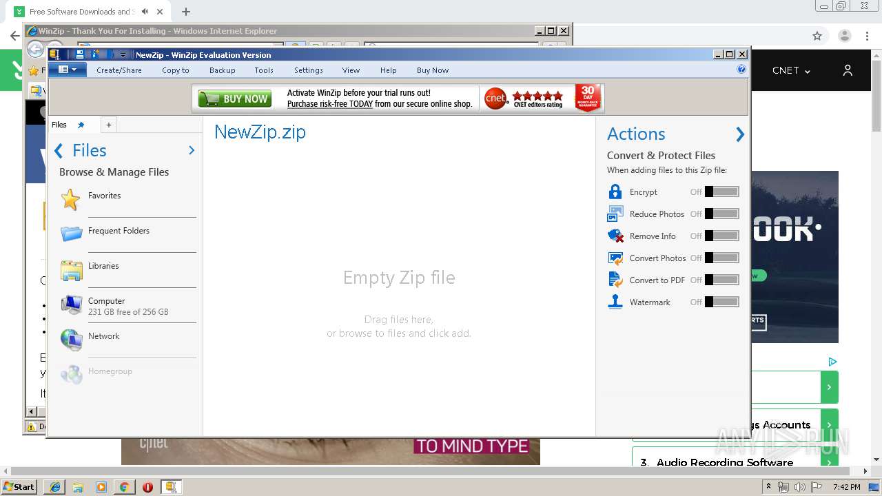Open a new Chrome tab with plus
Screen dimensions: 882x496
[185, 12]
